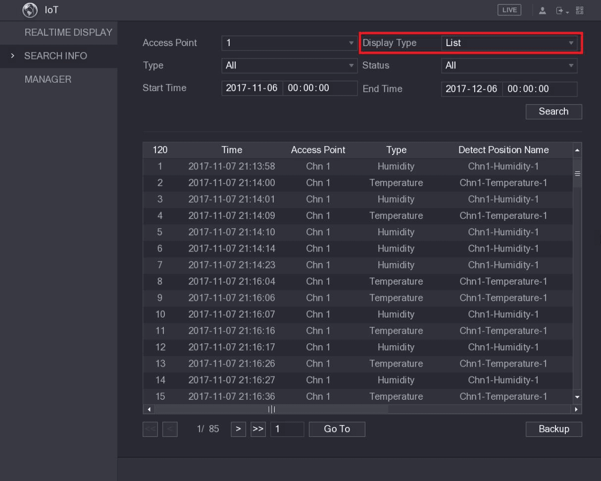Select row with time 2017-11-07 21:14:14
Image resolution: width=601 pixels, height=481 pixels.
click(358, 248)
